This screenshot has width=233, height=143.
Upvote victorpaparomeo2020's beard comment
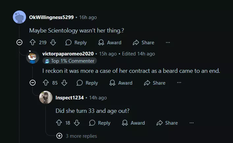tap(46, 83)
